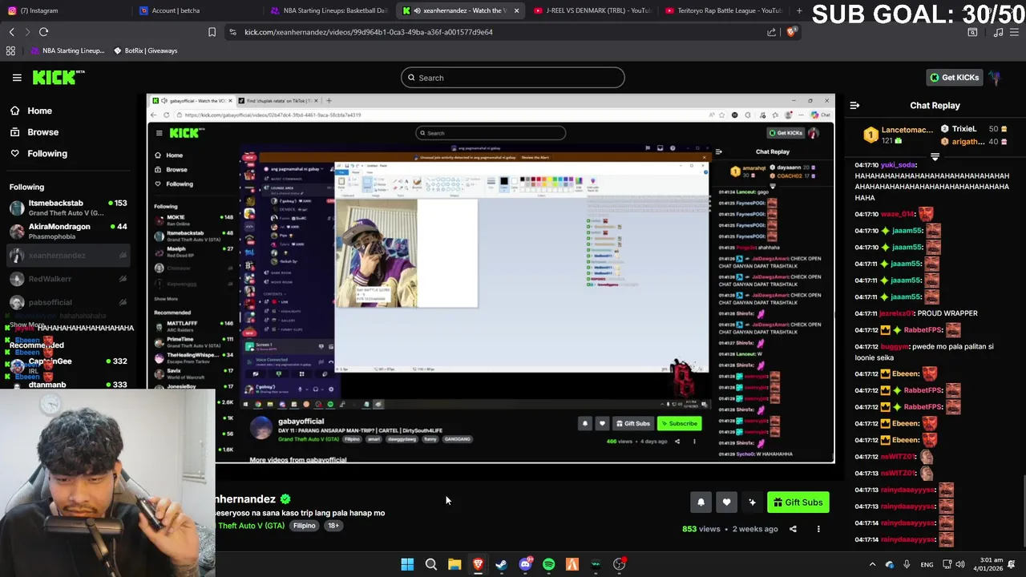The image size is (1026, 577).
Task: Switch to J-REEL VS DENMARK YouTube tab
Action: point(592,10)
